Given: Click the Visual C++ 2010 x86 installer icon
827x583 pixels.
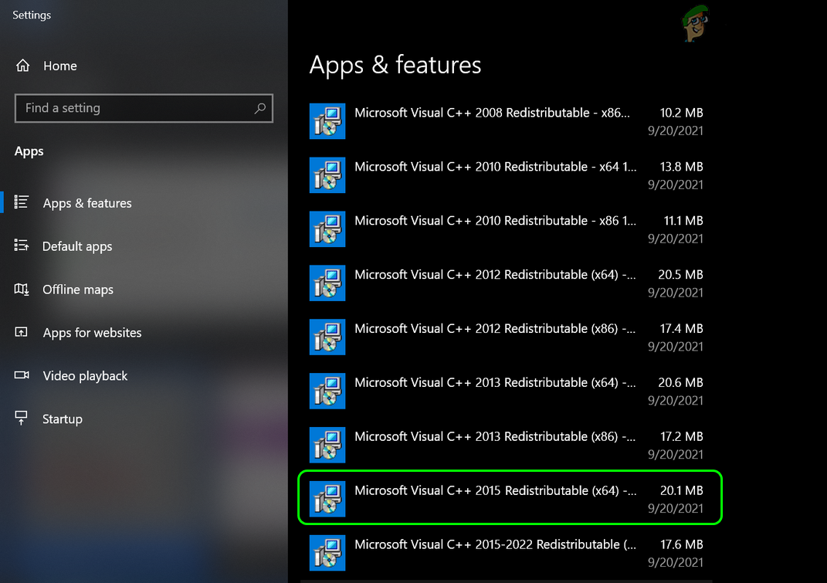Looking at the screenshot, I should click(x=327, y=229).
